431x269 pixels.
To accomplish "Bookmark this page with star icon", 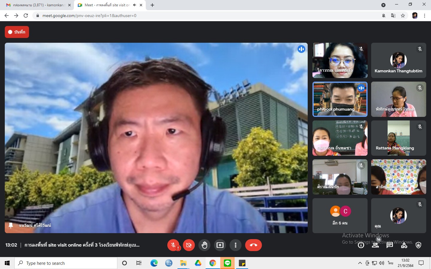I will tap(403, 16).
